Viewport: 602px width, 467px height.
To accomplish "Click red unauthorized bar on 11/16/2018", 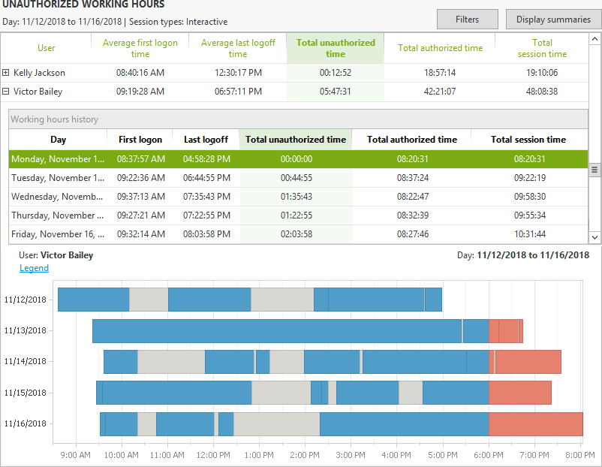I will [535, 423].
